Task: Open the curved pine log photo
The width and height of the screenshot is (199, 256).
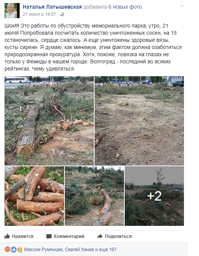Action: tap(94, 196)
